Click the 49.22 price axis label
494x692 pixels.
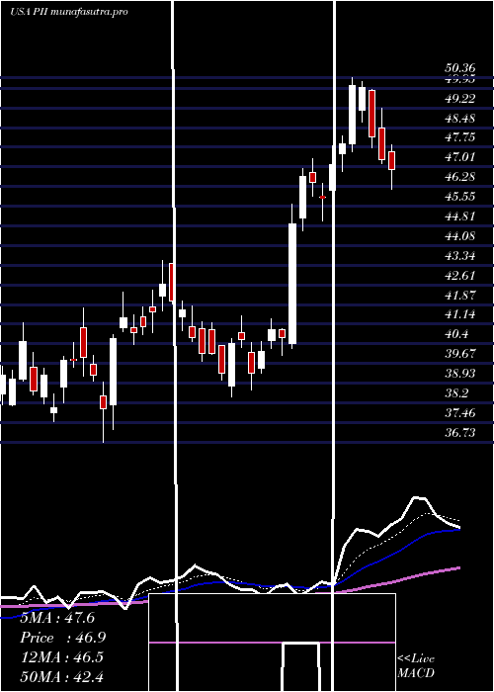tap(460, 99)
